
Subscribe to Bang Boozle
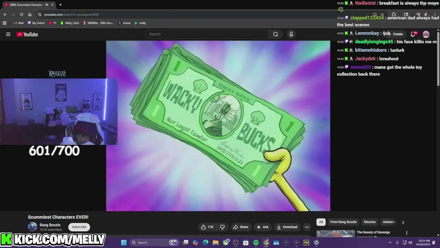79,227
